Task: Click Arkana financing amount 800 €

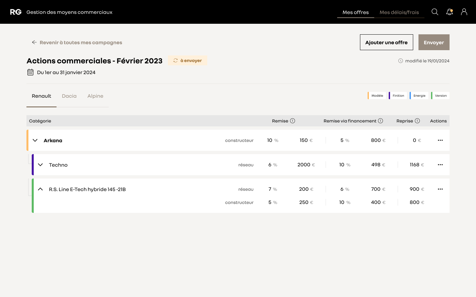Action: [378, 140]
